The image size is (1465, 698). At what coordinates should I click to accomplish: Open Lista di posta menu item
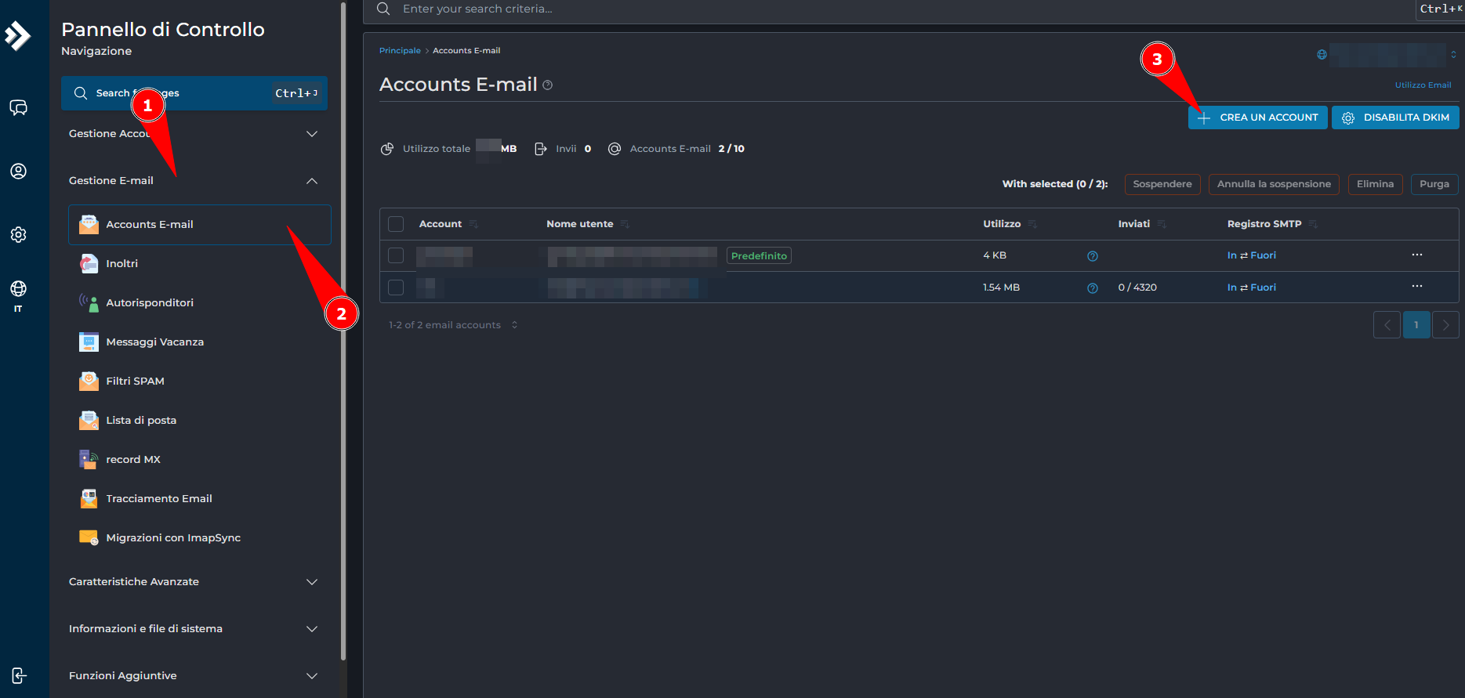click(x=200, y=421)
